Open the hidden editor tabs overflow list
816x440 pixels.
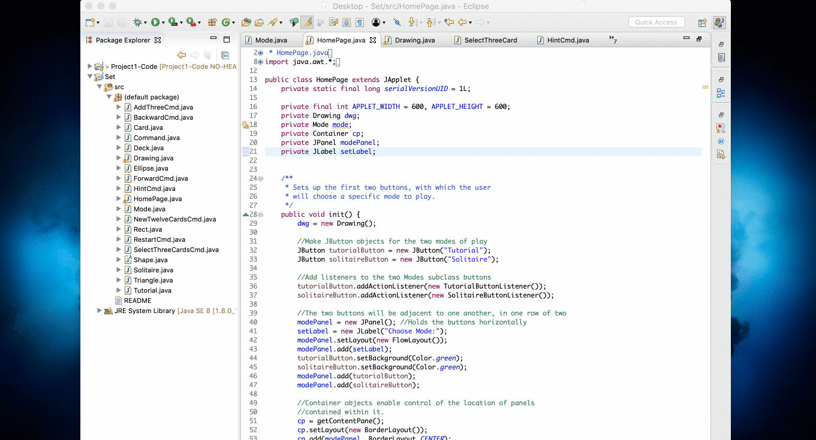point(613,40)
